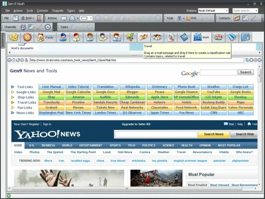Image resolution: width=265 pixels, height=199 pixels.
Task: Click the Yahoo News search field
Action: 156,134
